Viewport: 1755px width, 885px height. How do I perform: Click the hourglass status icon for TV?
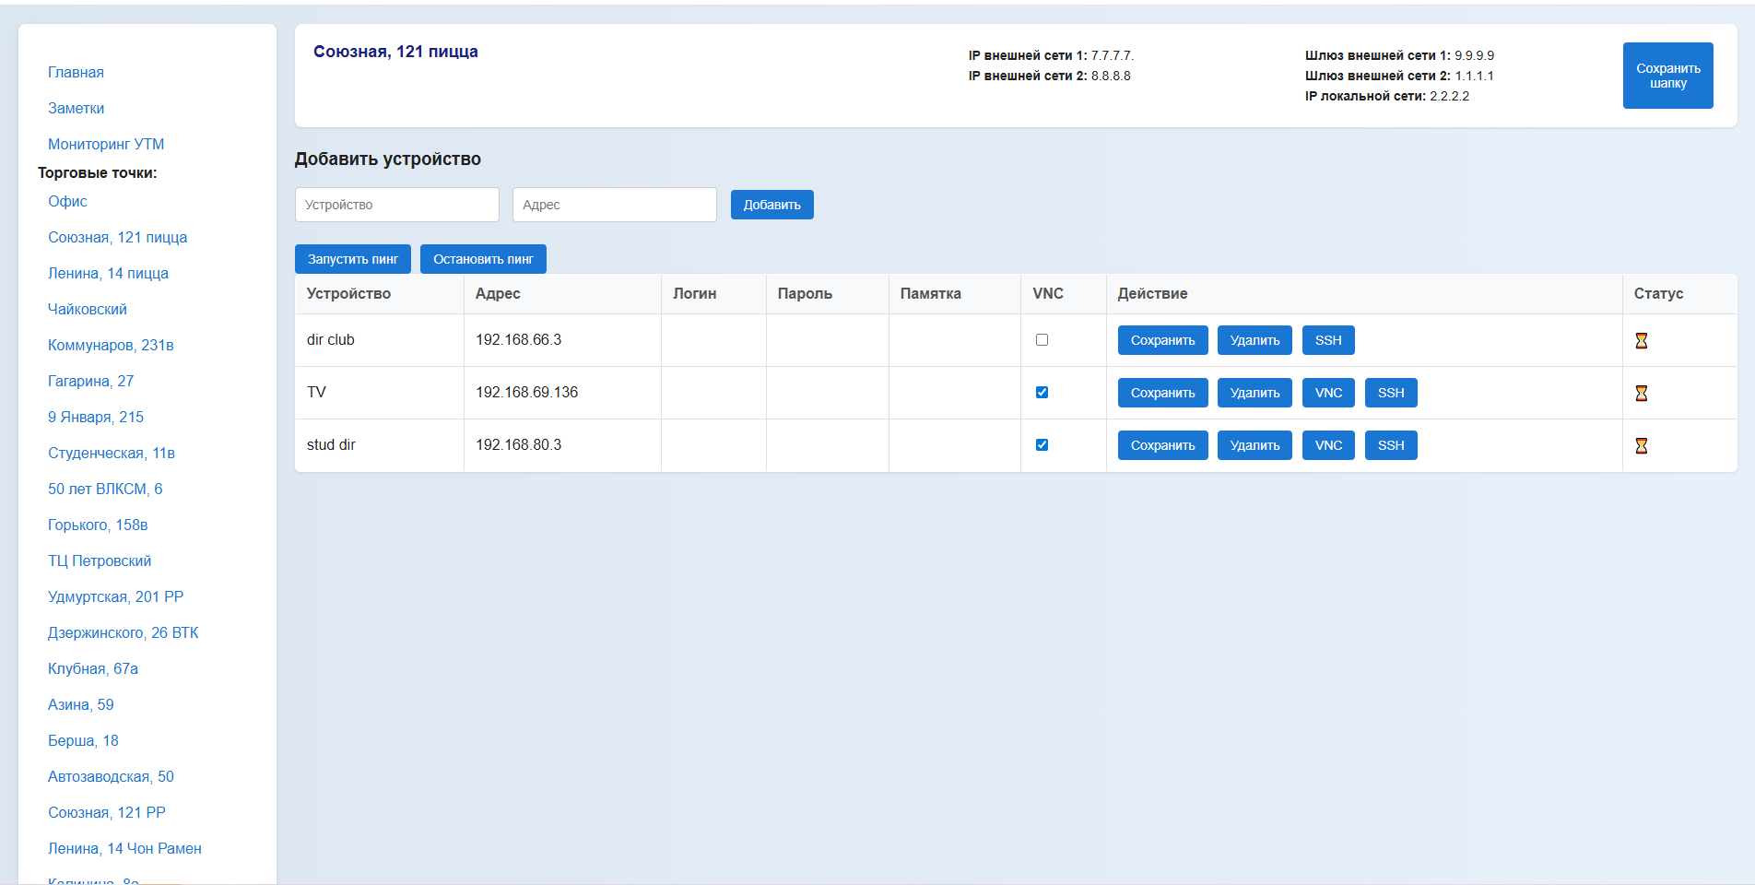pyautogui.click(x=1641, y=393)
